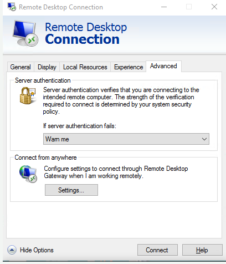
Task: Expand authentication options via chevron arrow
Action: 204,139
